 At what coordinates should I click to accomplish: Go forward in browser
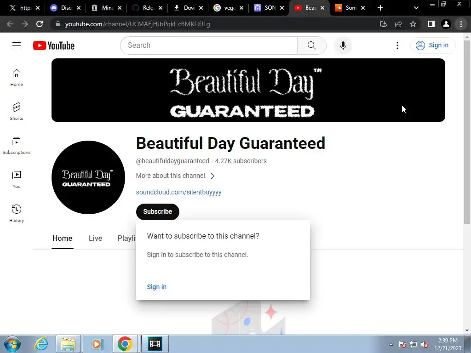[25, 24]
